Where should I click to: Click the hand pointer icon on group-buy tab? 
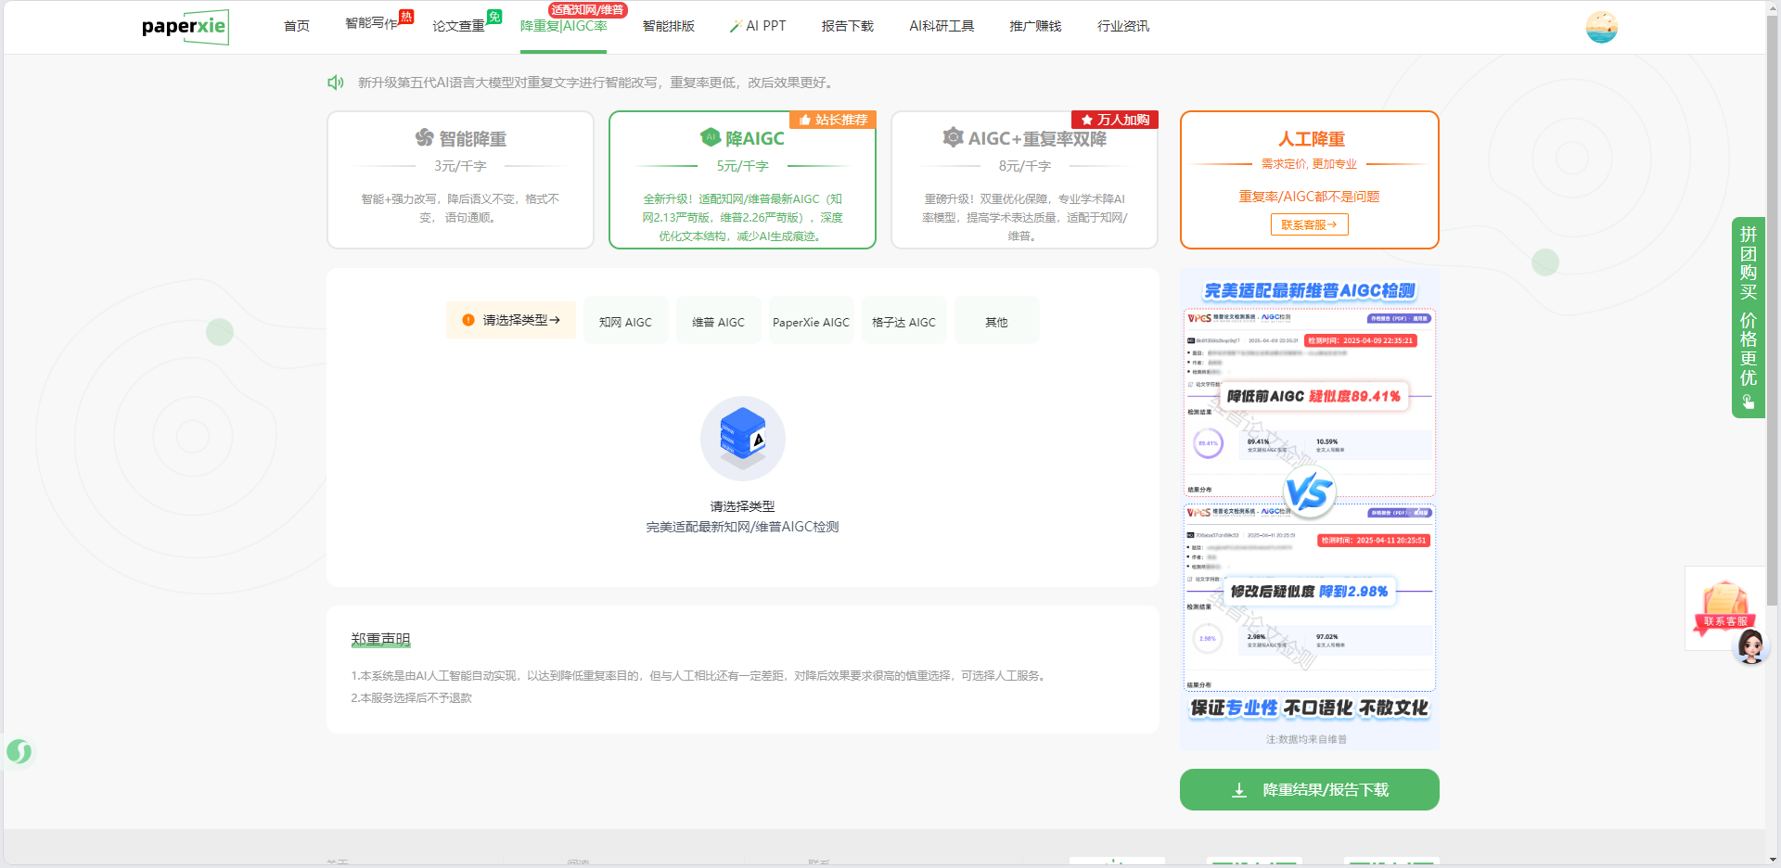(1748, 402)
